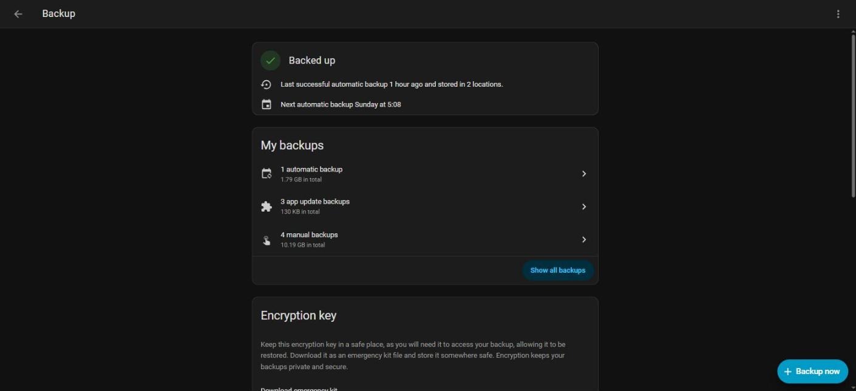
Task: Expand the 3 app update backups chevron
Action: click(x=584, y=207)
